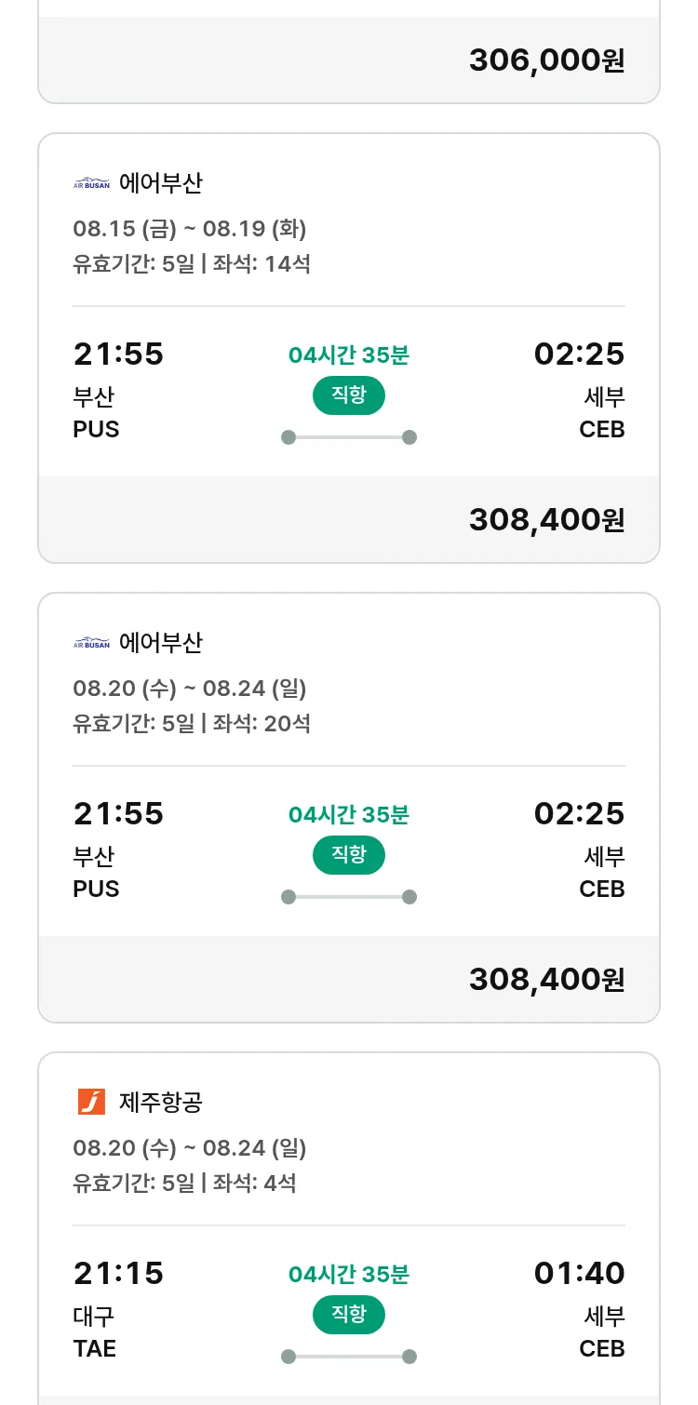Click the Air Busan logo in the 08.15 card
698x1405 pixels.
click(x=91, y=183)
